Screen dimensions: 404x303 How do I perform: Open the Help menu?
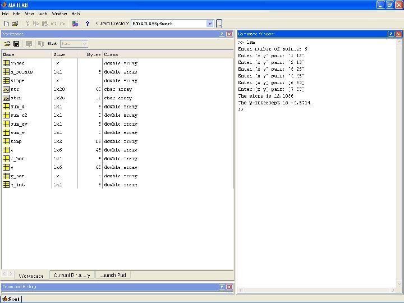pos(76,13)
